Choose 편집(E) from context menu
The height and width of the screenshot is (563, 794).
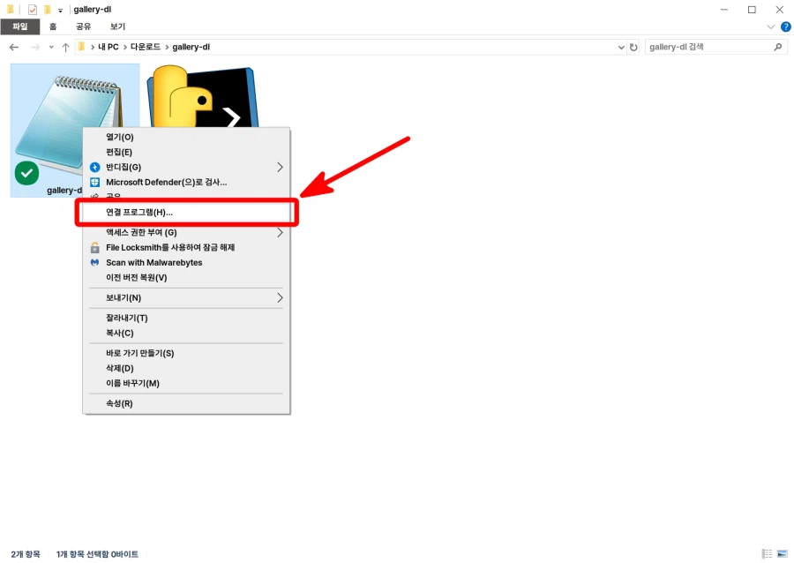pos(186,152)
